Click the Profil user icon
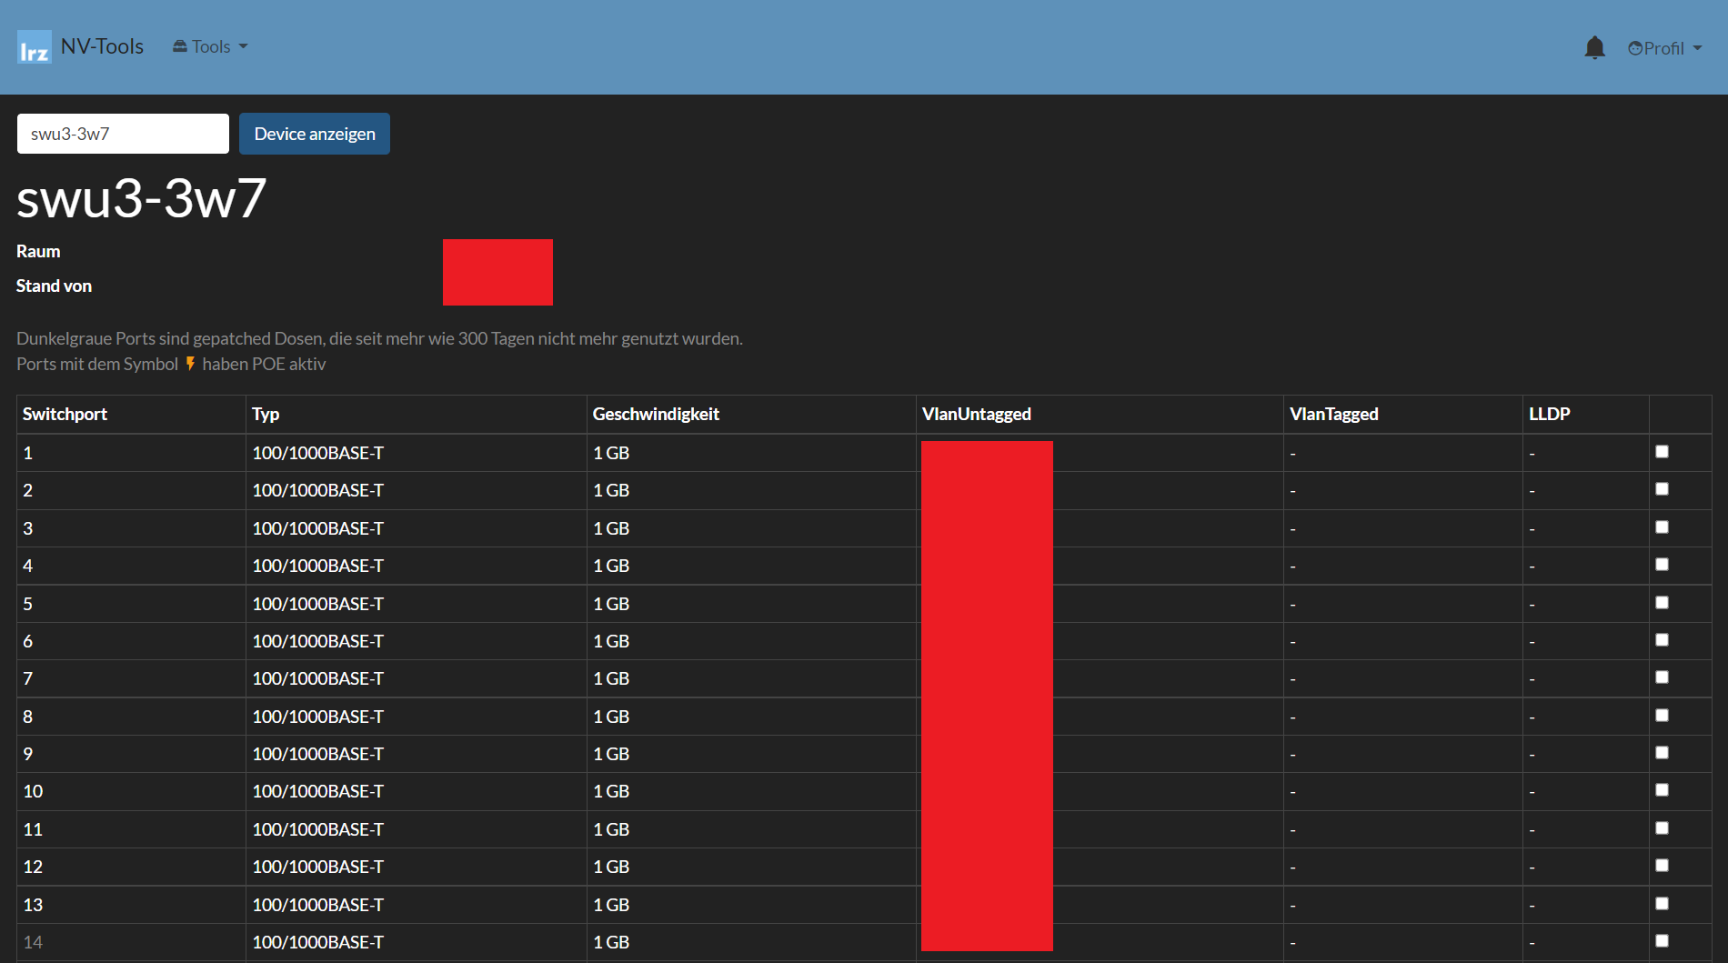1728x963 pixels. pyautogui.click(x=1634, y=48)
